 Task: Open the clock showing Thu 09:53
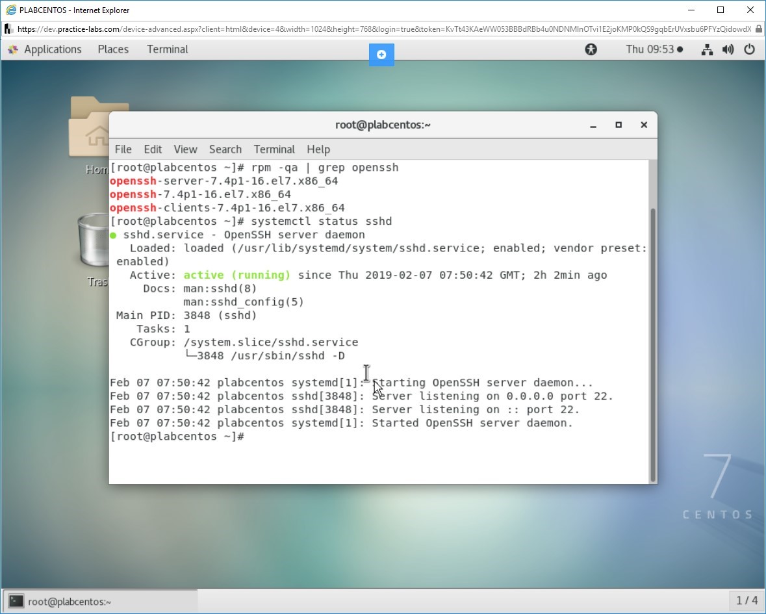pos(654,49)
